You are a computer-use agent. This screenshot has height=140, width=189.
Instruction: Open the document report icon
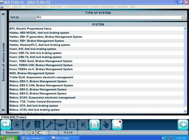pyautogui.click(x=94, y=124)
